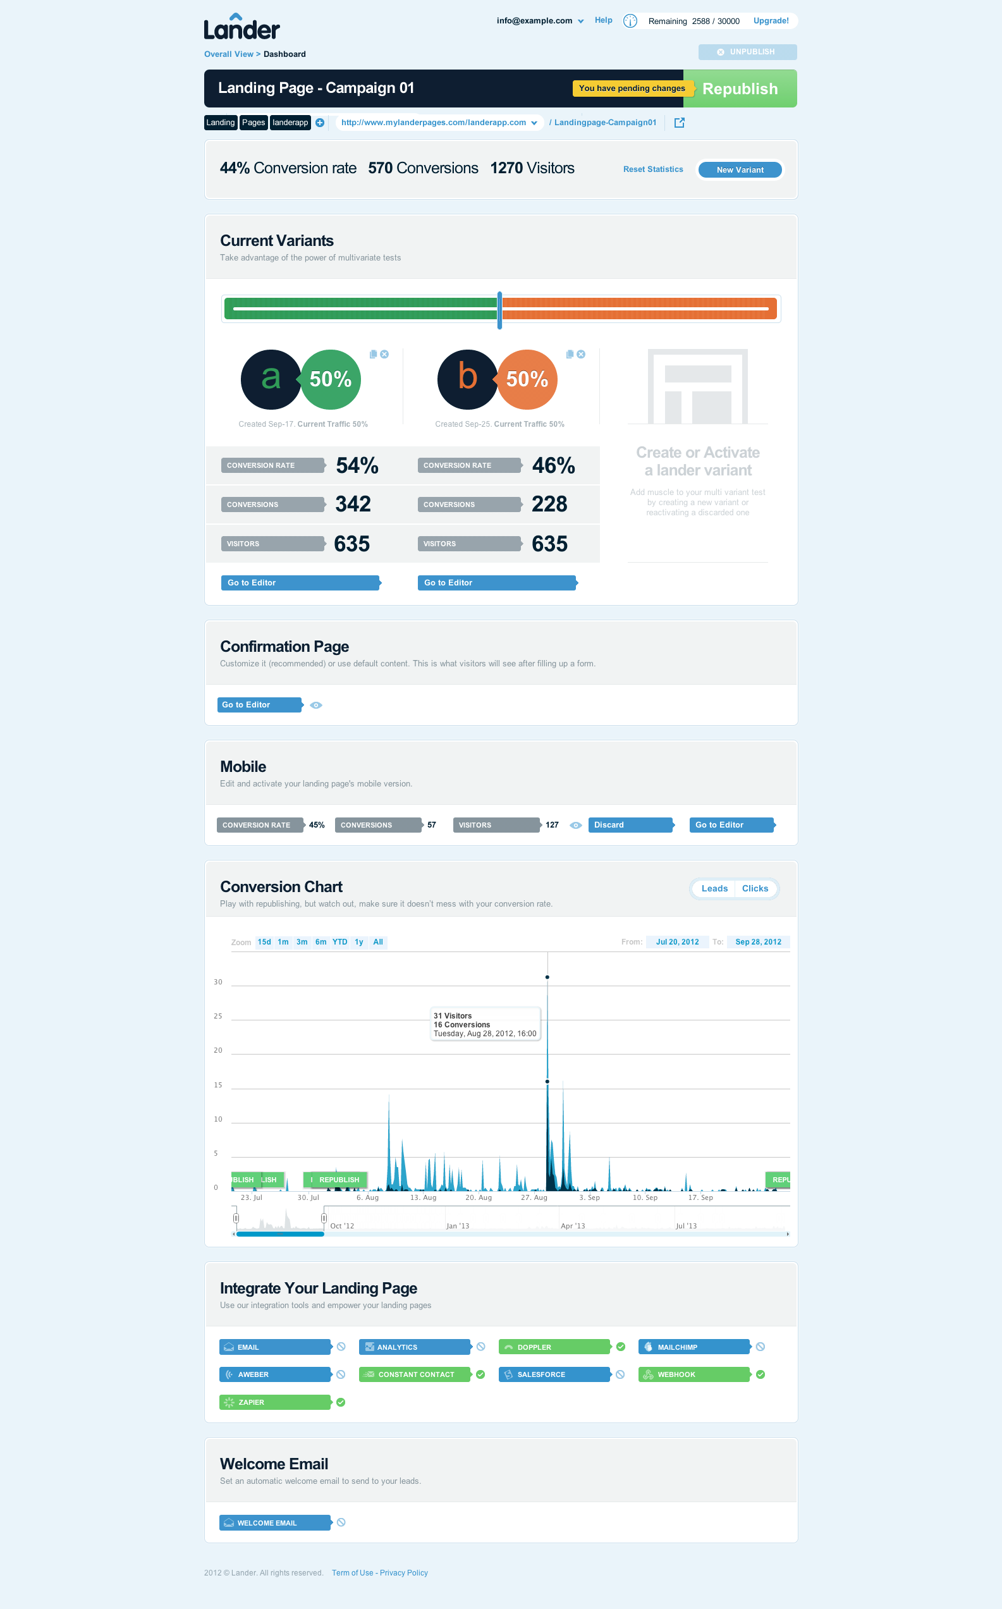The height and width of the screenshot is (1609, 1002).
Task: Pick the From date Jul 20, 2012
Action: [x=677, y=941]
